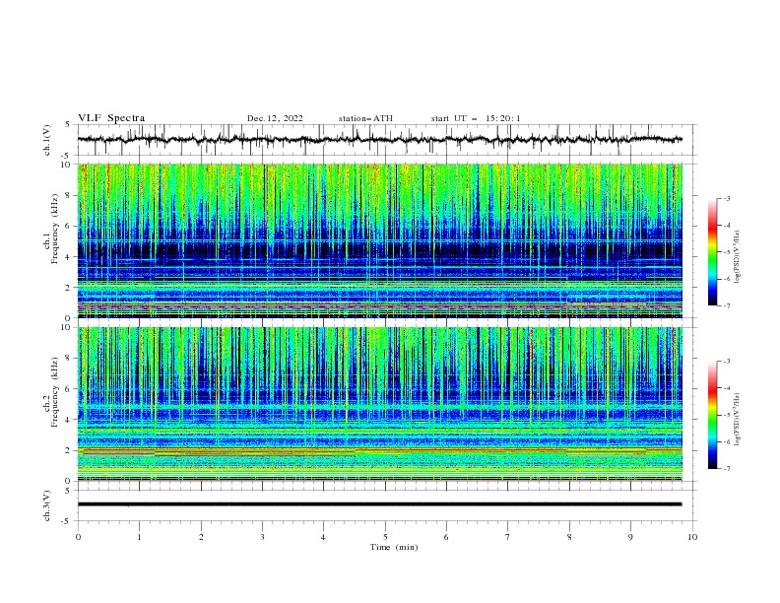Click the "-5" tick on ch.1(V) axis

coord(67,156)
